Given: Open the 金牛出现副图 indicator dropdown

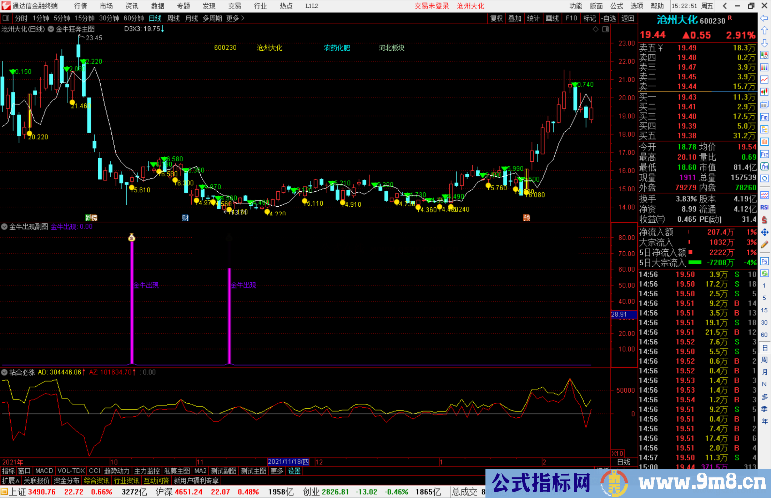Looking at the screenshot, I should click(x=4, y=227).
